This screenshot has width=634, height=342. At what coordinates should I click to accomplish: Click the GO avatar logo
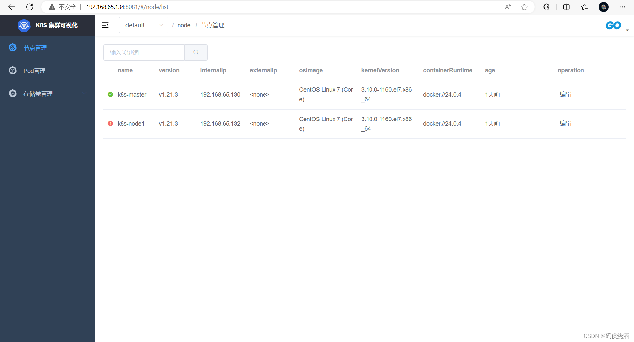[614, 25]
